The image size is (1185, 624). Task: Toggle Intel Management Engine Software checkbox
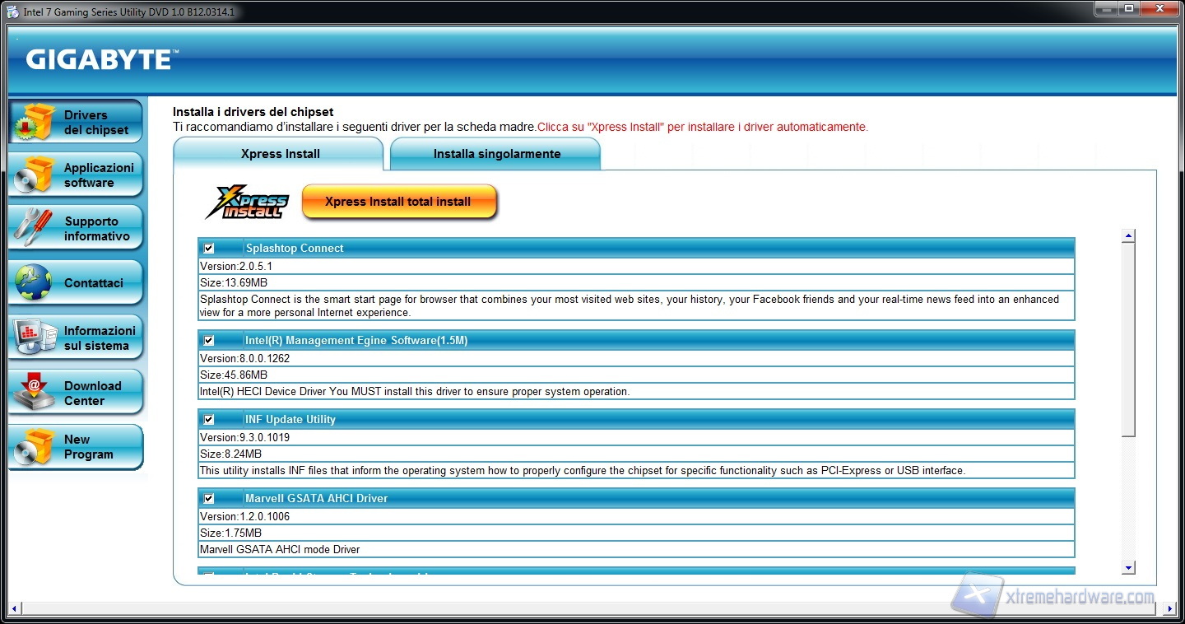(x=209, y=341)
